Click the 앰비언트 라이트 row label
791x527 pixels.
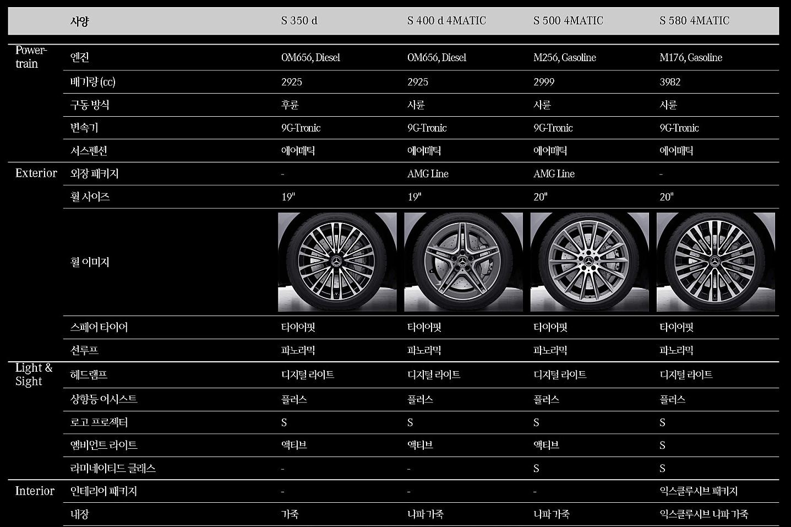tap(103, 445)
